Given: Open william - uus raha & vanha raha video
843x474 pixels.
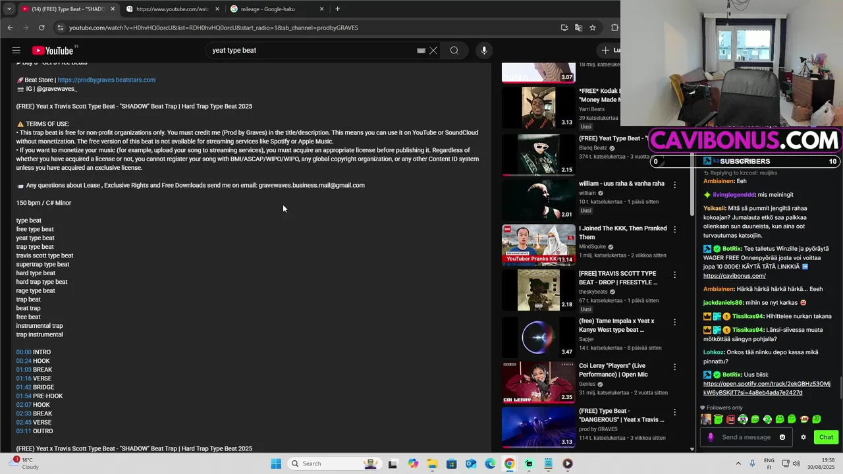Looking at the screenshot, I should click(x=538, y=199).
